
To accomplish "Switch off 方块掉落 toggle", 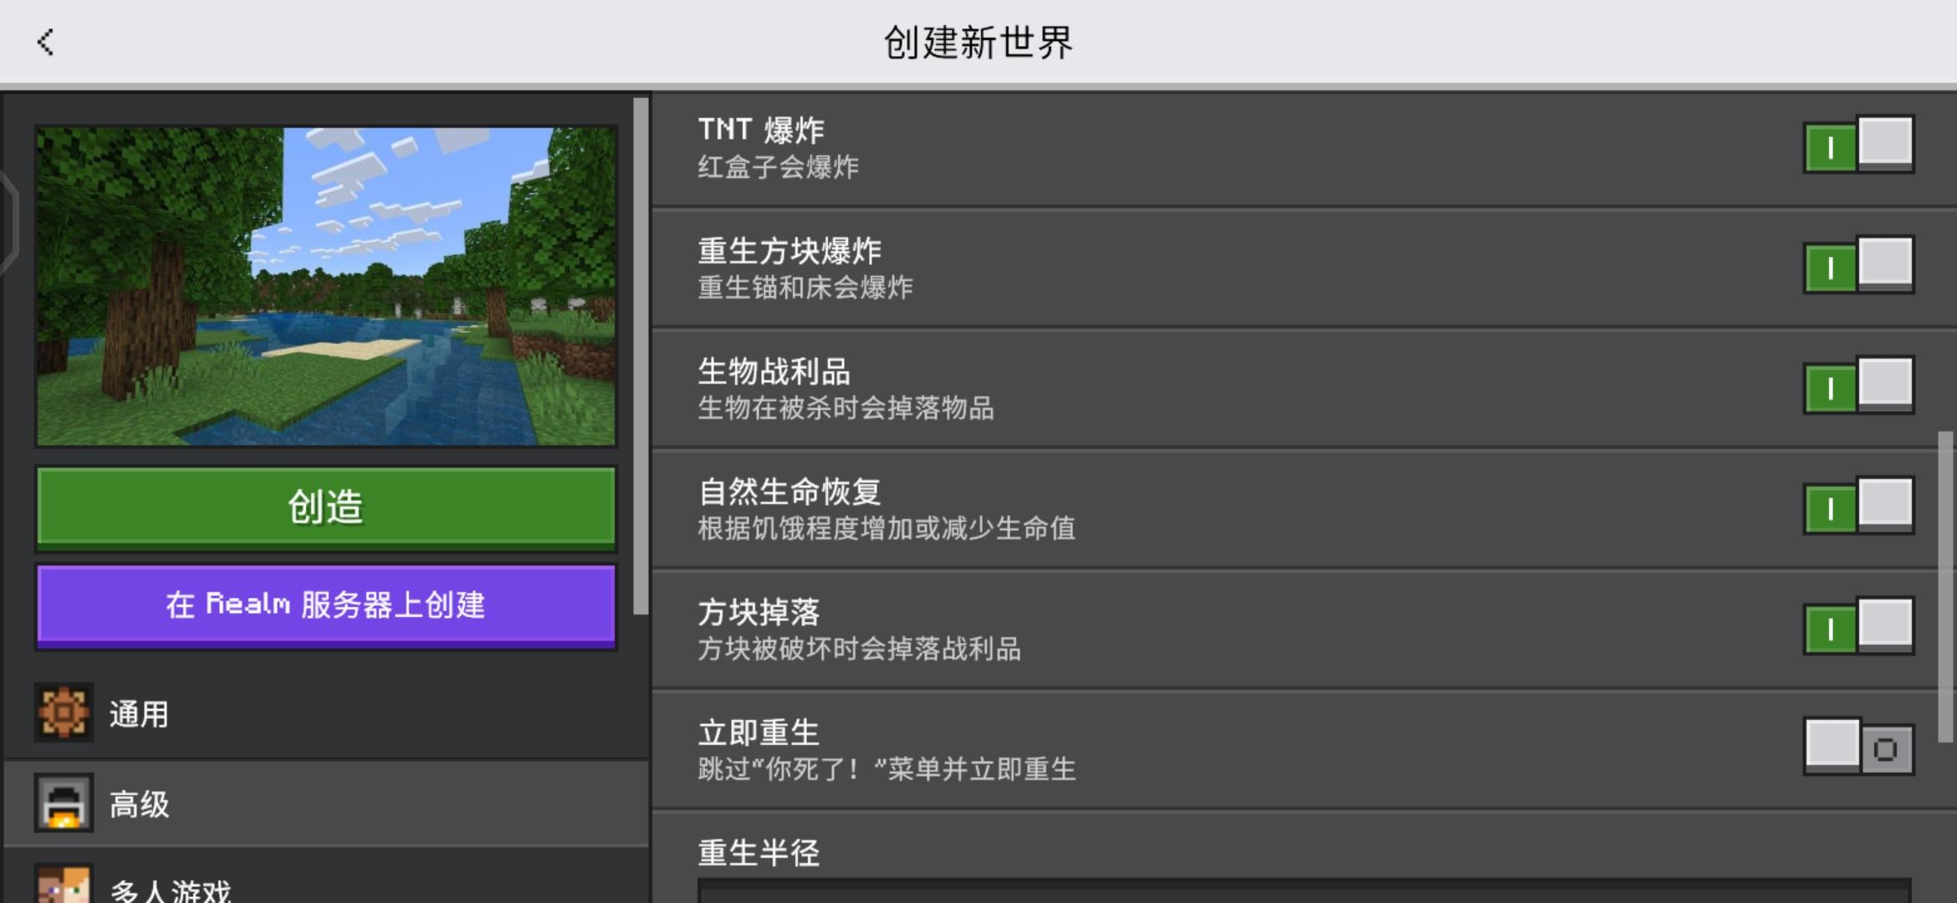I will coord(1858,627).
